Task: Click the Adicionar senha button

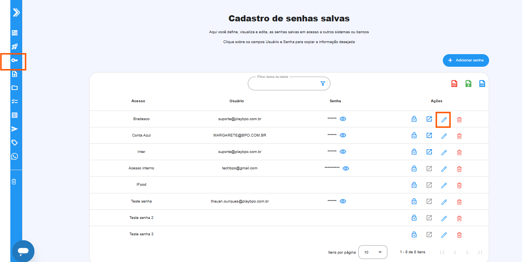Action: tap(465, 60)
